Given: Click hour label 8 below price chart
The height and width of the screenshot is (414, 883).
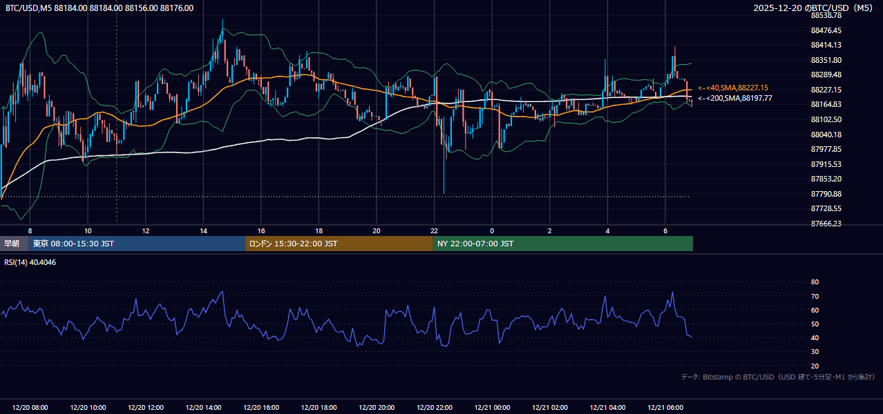Looking at the screenshot, I should click(x=30, y=230).
